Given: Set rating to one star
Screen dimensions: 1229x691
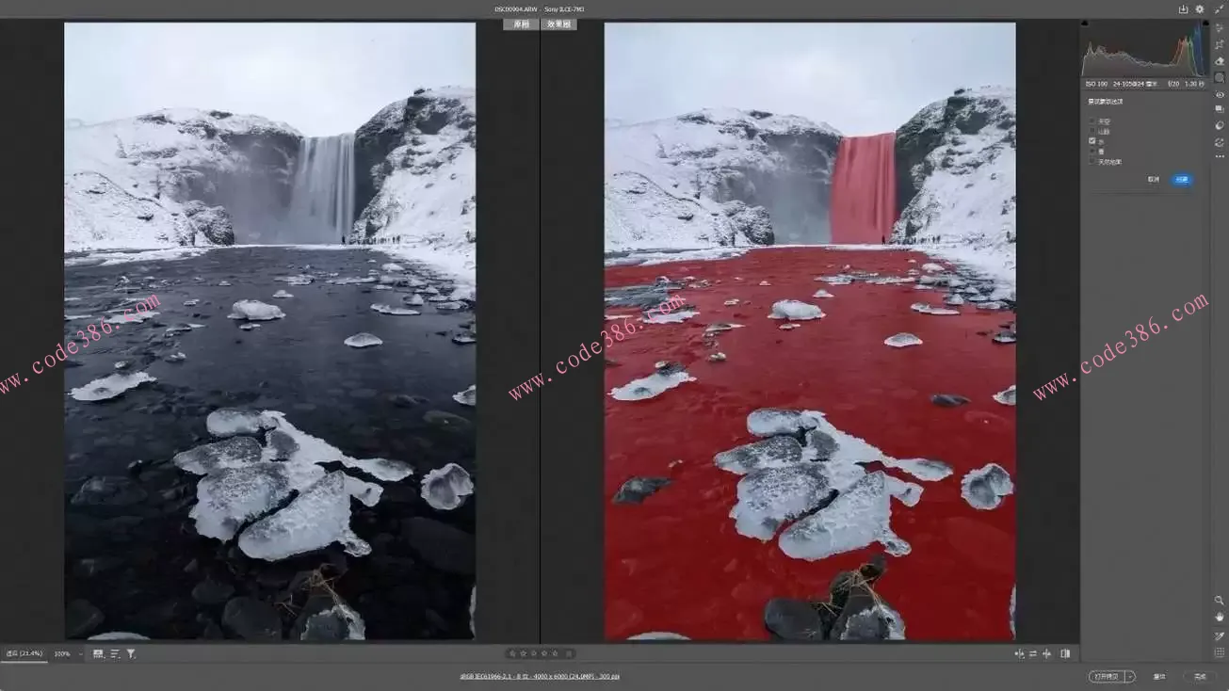Looking at the screenshot, I should (x=512, y=653).
